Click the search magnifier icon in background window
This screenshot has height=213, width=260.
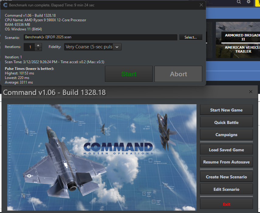tap(239, 2)
